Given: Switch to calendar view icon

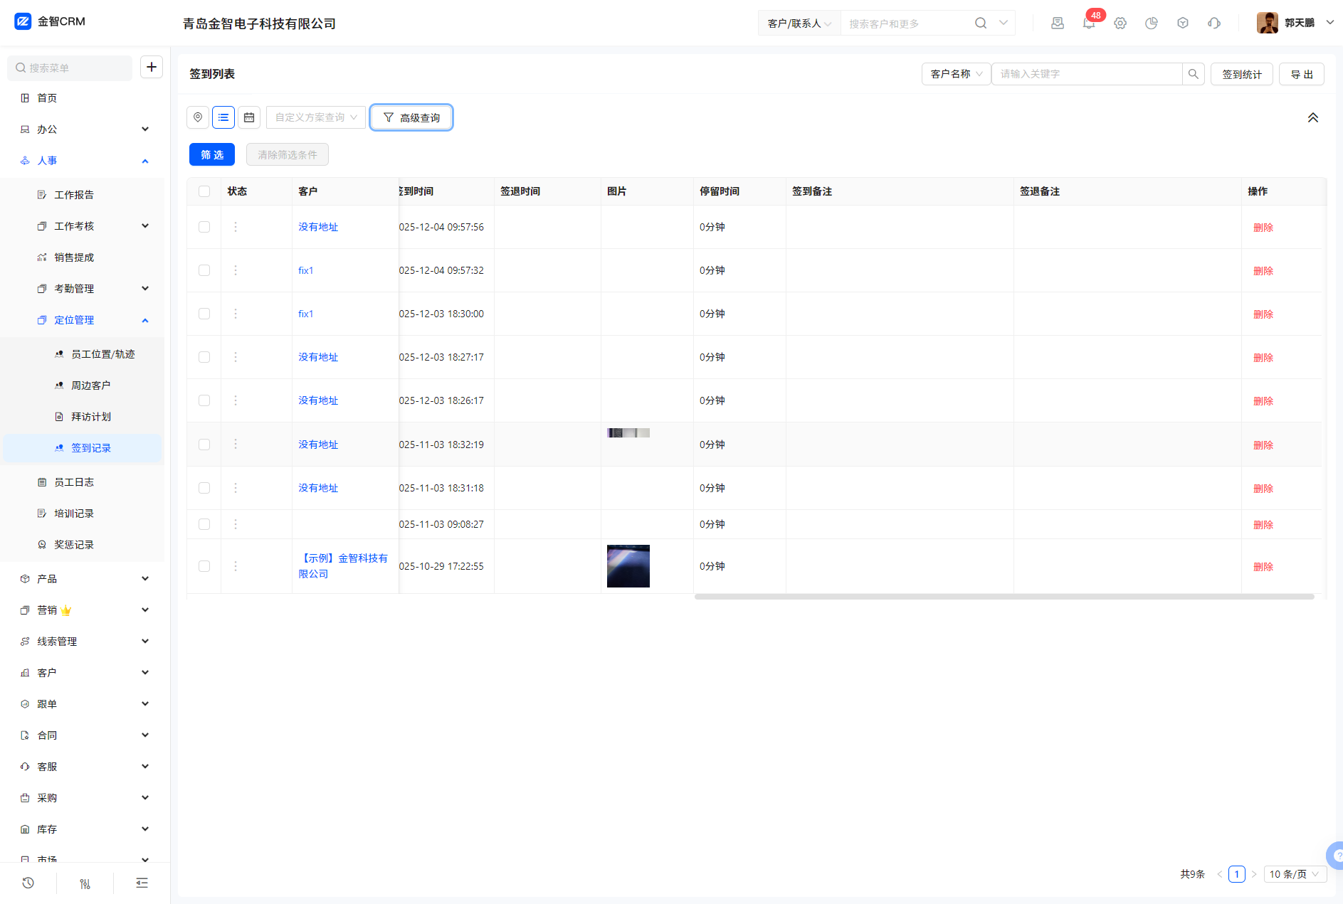Looking at the screenshot, I should pos(249,117).
